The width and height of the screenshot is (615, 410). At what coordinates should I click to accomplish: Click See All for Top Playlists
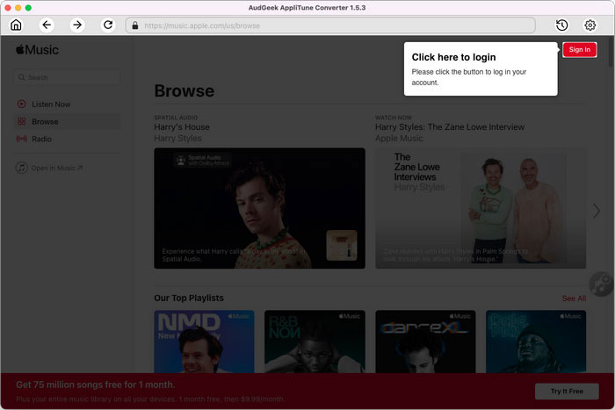pos(574,299)
